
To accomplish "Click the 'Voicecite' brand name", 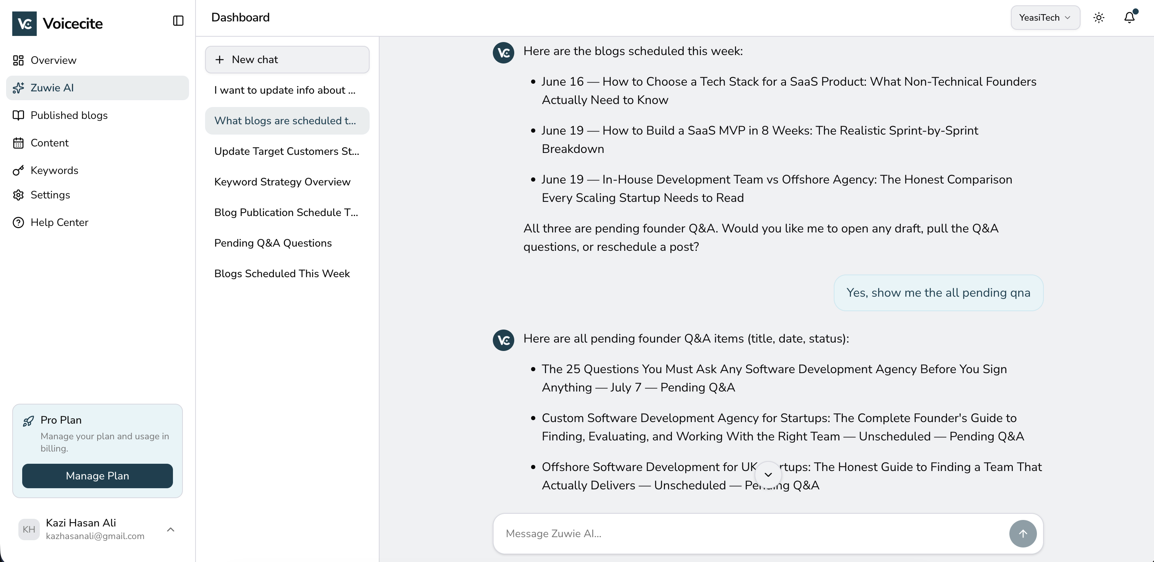I will pos(73,24).
